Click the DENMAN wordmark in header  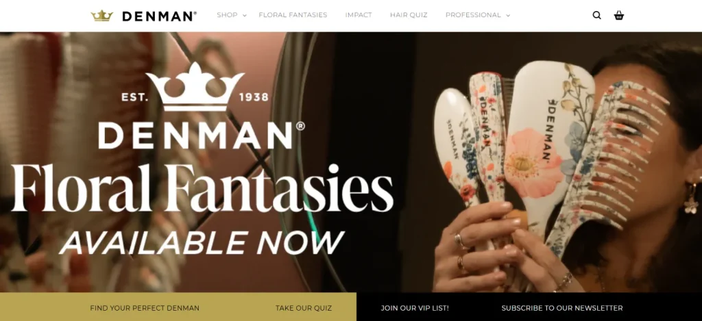159,16
